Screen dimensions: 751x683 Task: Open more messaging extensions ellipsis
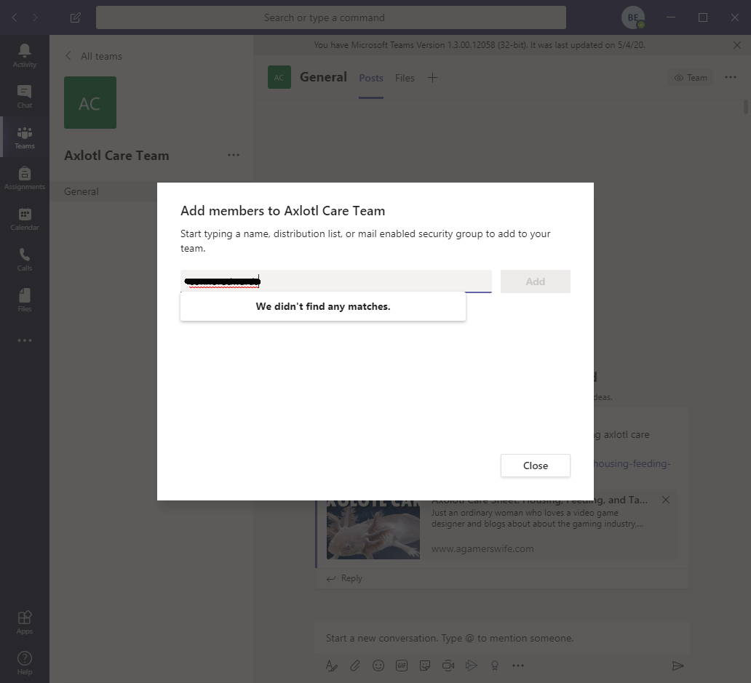(x=518, y=666)
